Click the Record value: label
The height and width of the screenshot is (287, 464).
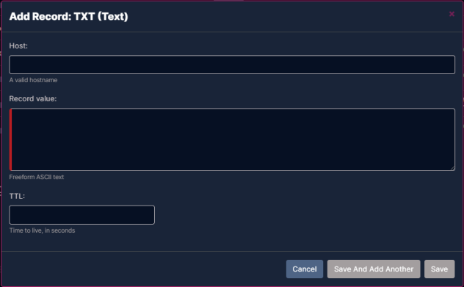[33, 99]
